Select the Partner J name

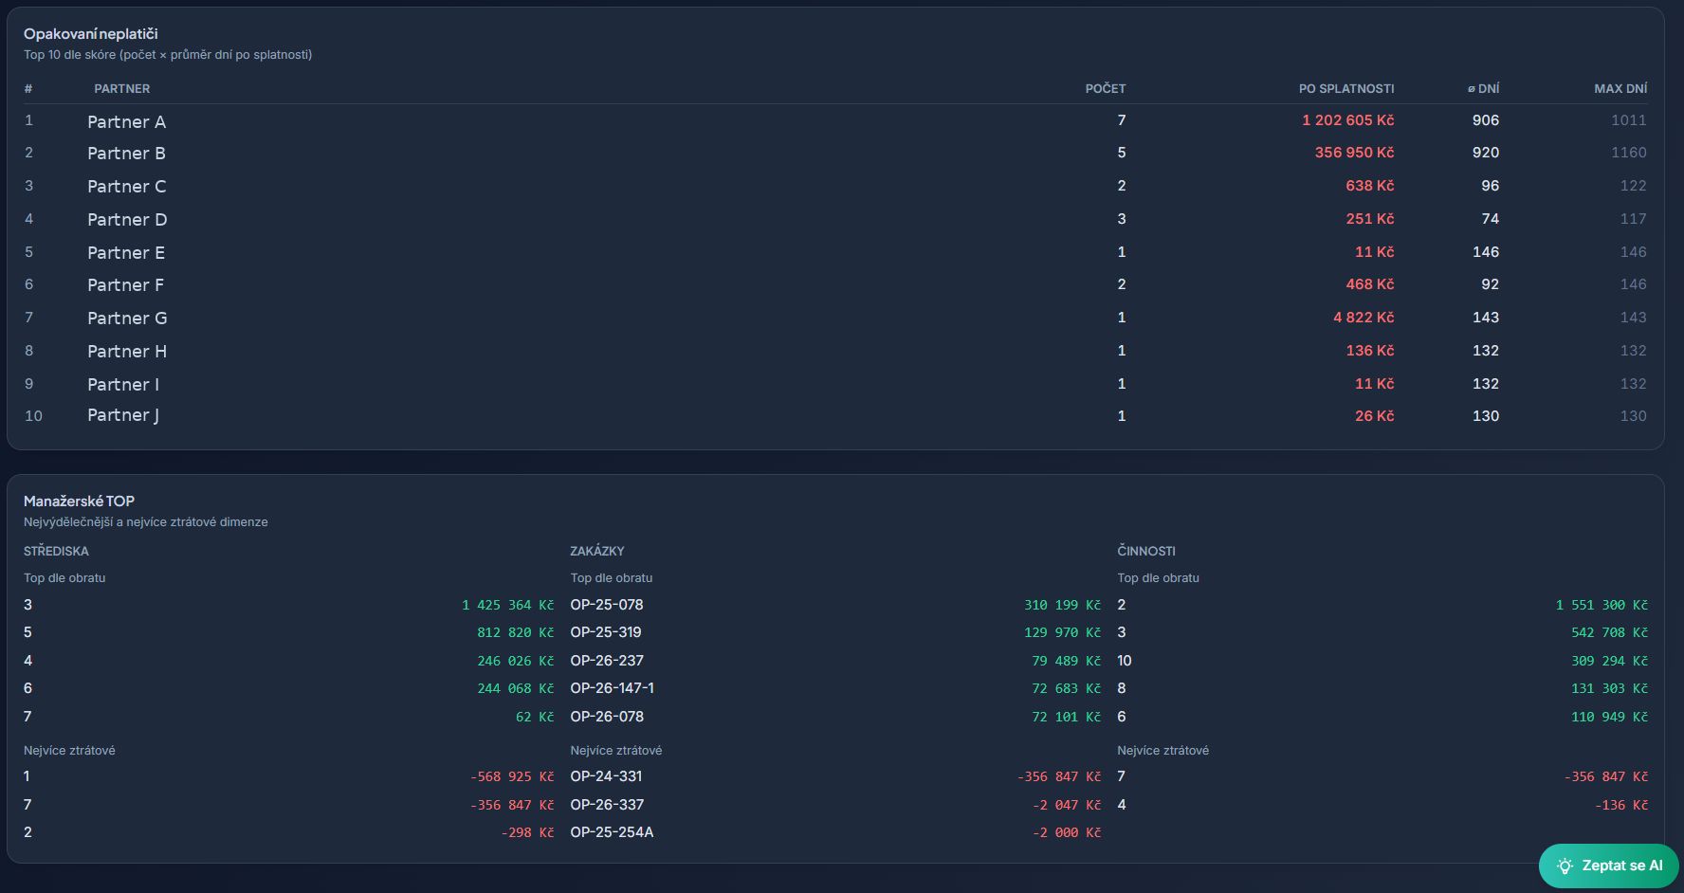[123, 415]
